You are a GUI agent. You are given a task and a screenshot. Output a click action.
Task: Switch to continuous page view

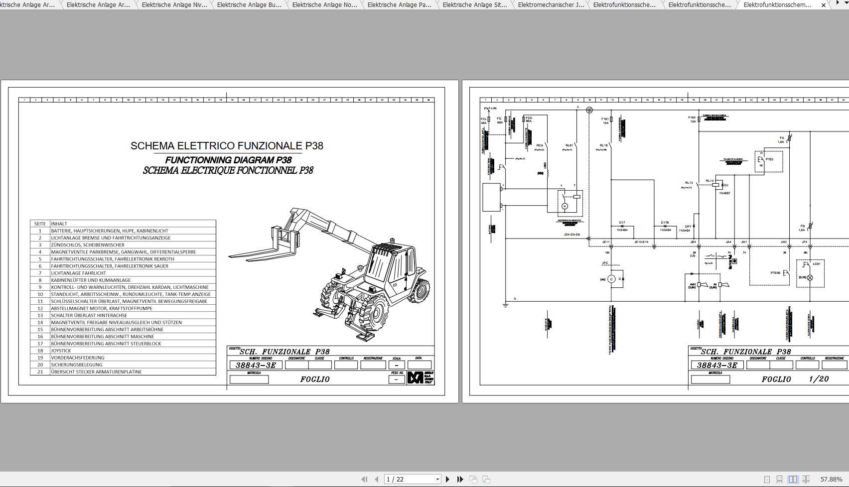point(780,479)
